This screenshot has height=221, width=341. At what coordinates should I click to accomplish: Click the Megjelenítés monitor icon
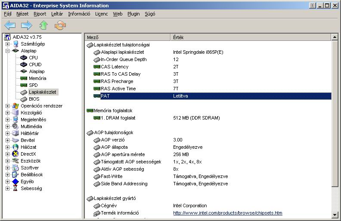[x=15, y=120]
